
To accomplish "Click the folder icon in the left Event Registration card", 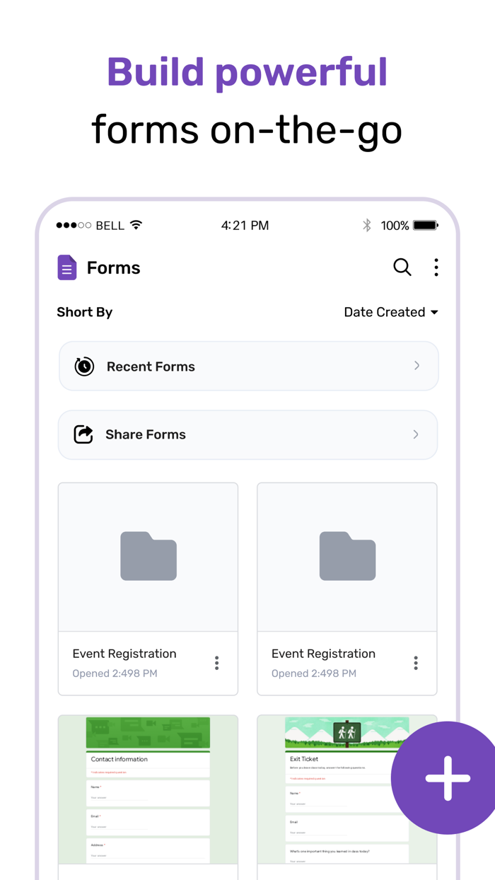I will pos(148,556).
